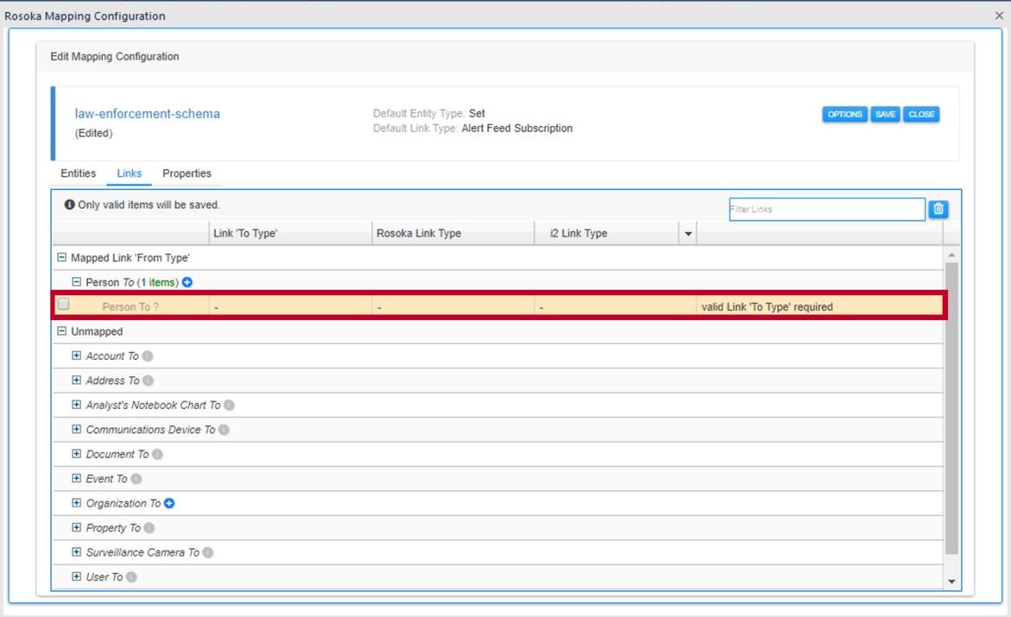
Task: Switch to the Properties tab
Action: click(x=186, y=173)
